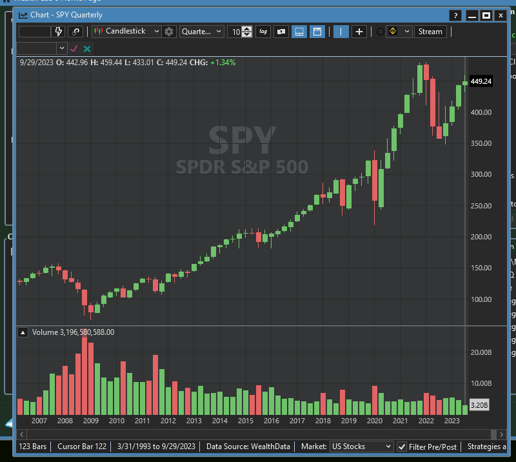Click the green X cancel icon
Image resolution: width=516 pixels, height=462 pixels.
pos(87,48)
